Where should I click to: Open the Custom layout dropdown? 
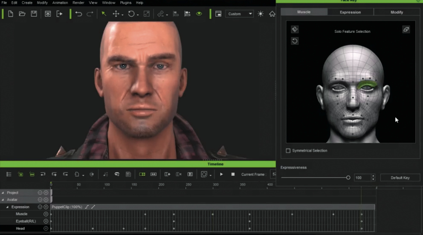[239, 14]
